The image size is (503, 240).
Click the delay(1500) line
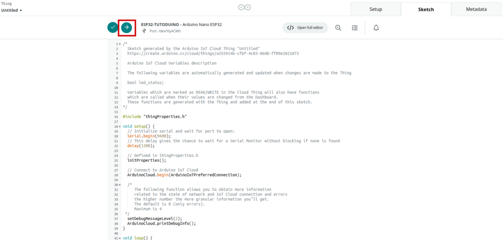click(x=141, y=146)
